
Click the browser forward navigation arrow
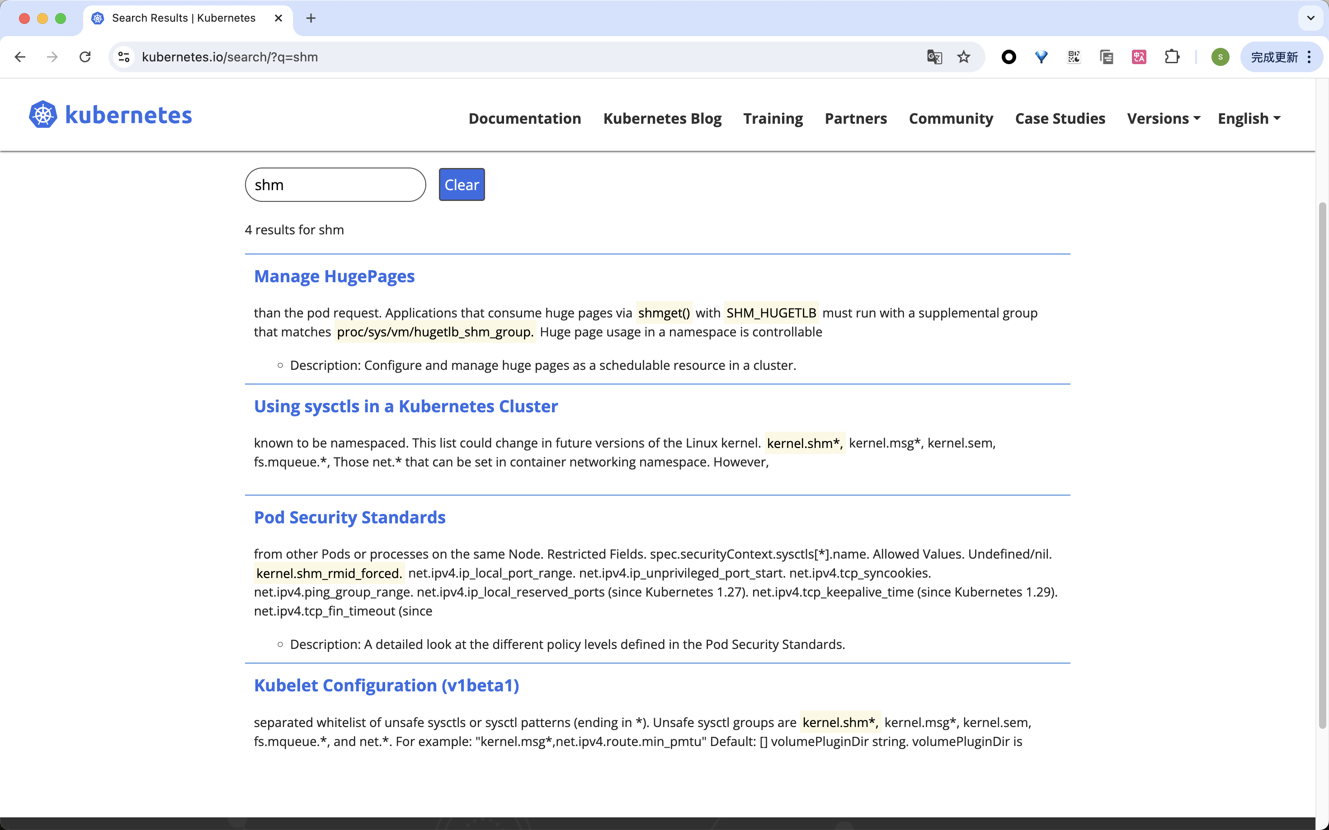pos(52,56)
